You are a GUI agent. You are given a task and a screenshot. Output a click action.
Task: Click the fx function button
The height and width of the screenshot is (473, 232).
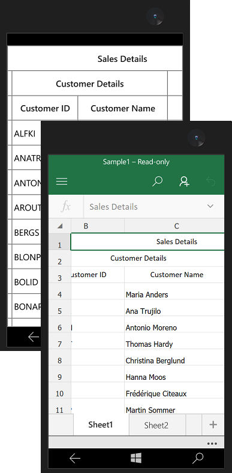click(66, 207)
